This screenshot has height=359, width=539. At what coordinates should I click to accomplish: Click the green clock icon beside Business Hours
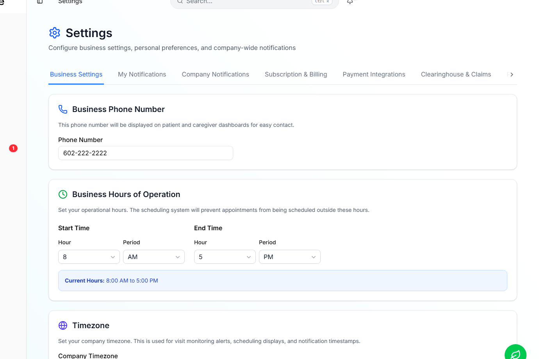63,194
